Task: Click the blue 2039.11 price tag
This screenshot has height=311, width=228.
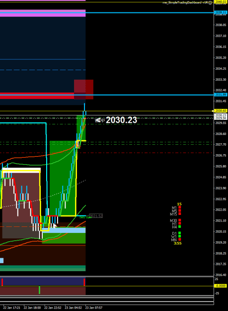Action: click(x=221, y=12)
